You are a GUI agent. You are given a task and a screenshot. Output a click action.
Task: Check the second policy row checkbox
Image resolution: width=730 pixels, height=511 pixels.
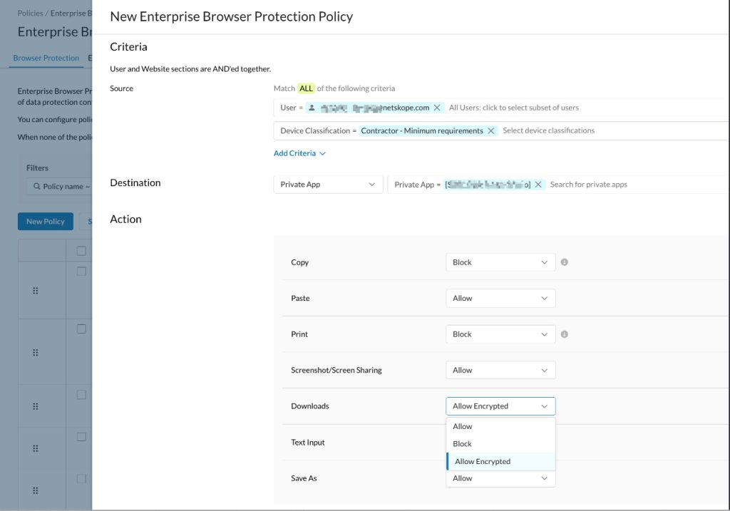[x=81, y=329]
